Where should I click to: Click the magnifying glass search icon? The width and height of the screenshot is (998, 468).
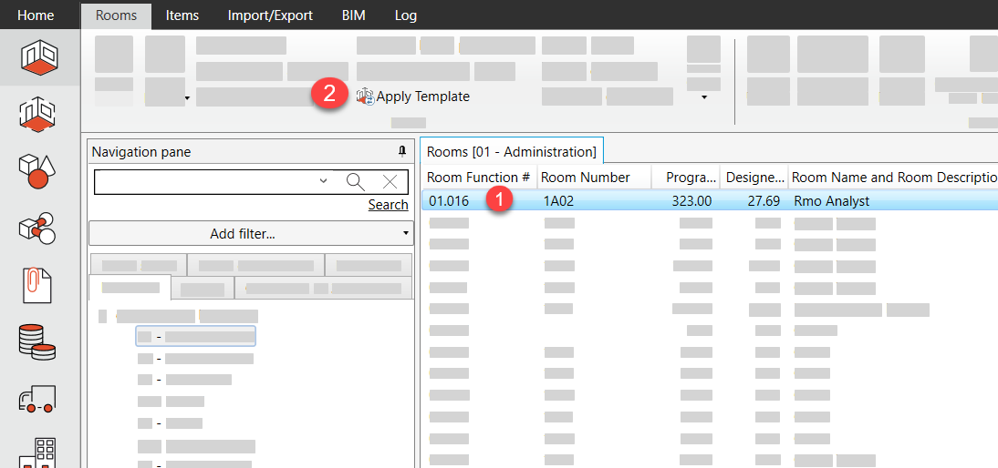pos(356,181)
